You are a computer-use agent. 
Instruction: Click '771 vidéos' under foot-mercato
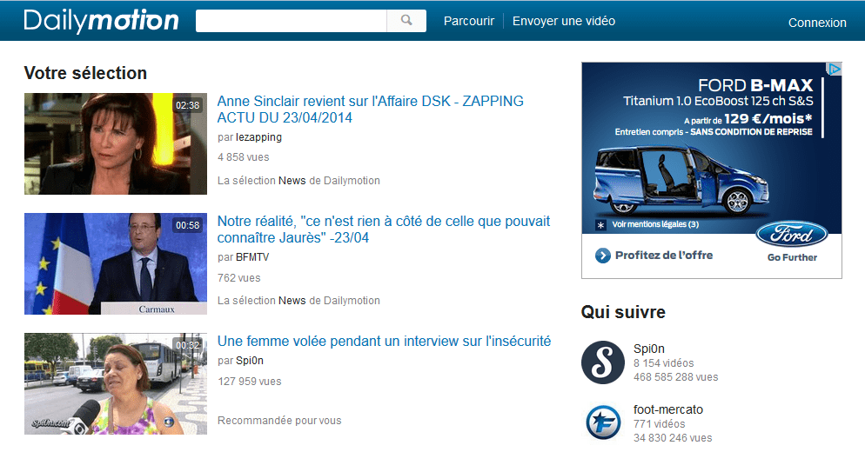tap(660, 424)
